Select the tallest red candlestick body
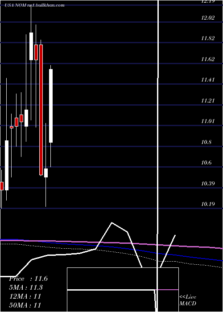Screen dimensions: 223x312 (41, 110)
